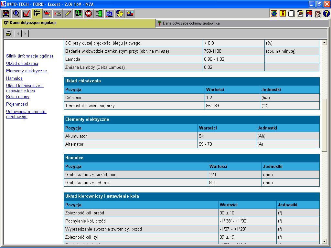Jump to the Hamulce section link

[x=14, y=78]
